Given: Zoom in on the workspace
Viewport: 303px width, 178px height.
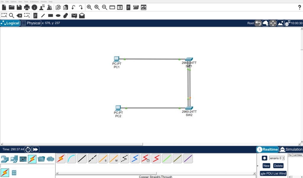Looking at the screenshot, I should (89, 7).
